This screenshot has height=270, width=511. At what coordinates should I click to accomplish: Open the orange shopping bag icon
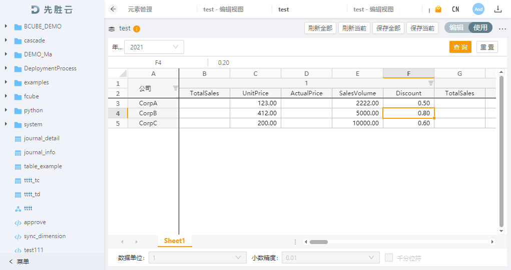pos(438,9)
